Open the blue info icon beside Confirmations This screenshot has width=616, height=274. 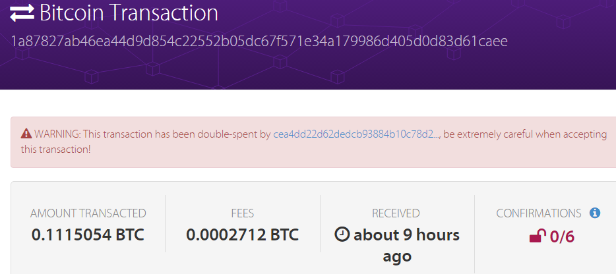pos(595,213)
